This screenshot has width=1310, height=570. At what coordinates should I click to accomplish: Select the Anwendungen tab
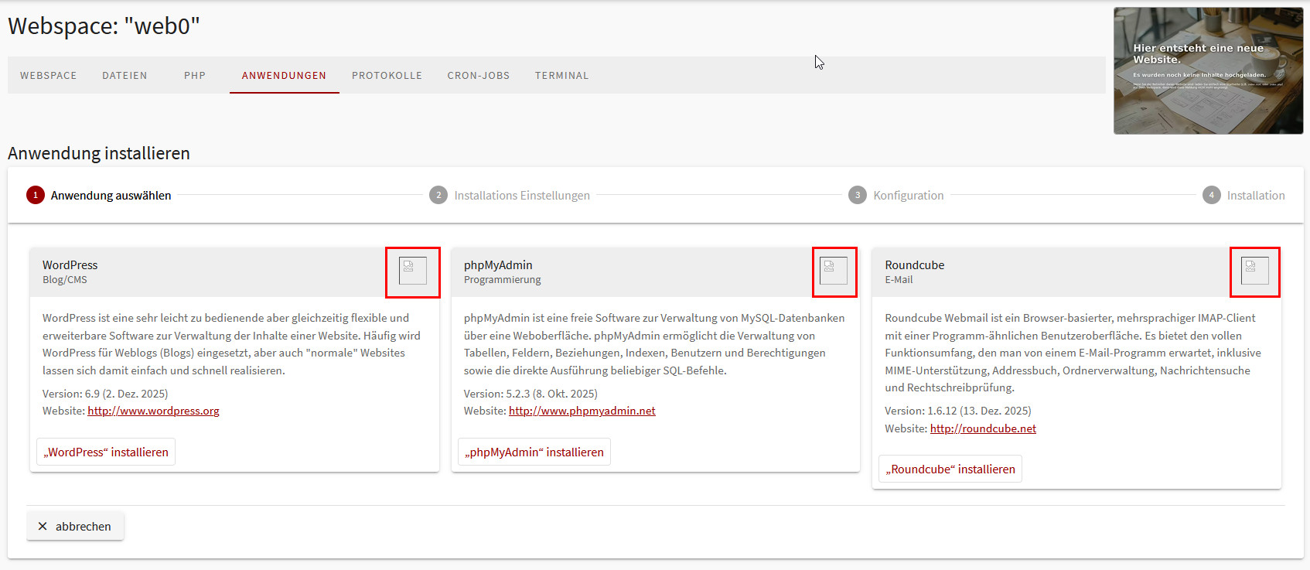(284, 76)
